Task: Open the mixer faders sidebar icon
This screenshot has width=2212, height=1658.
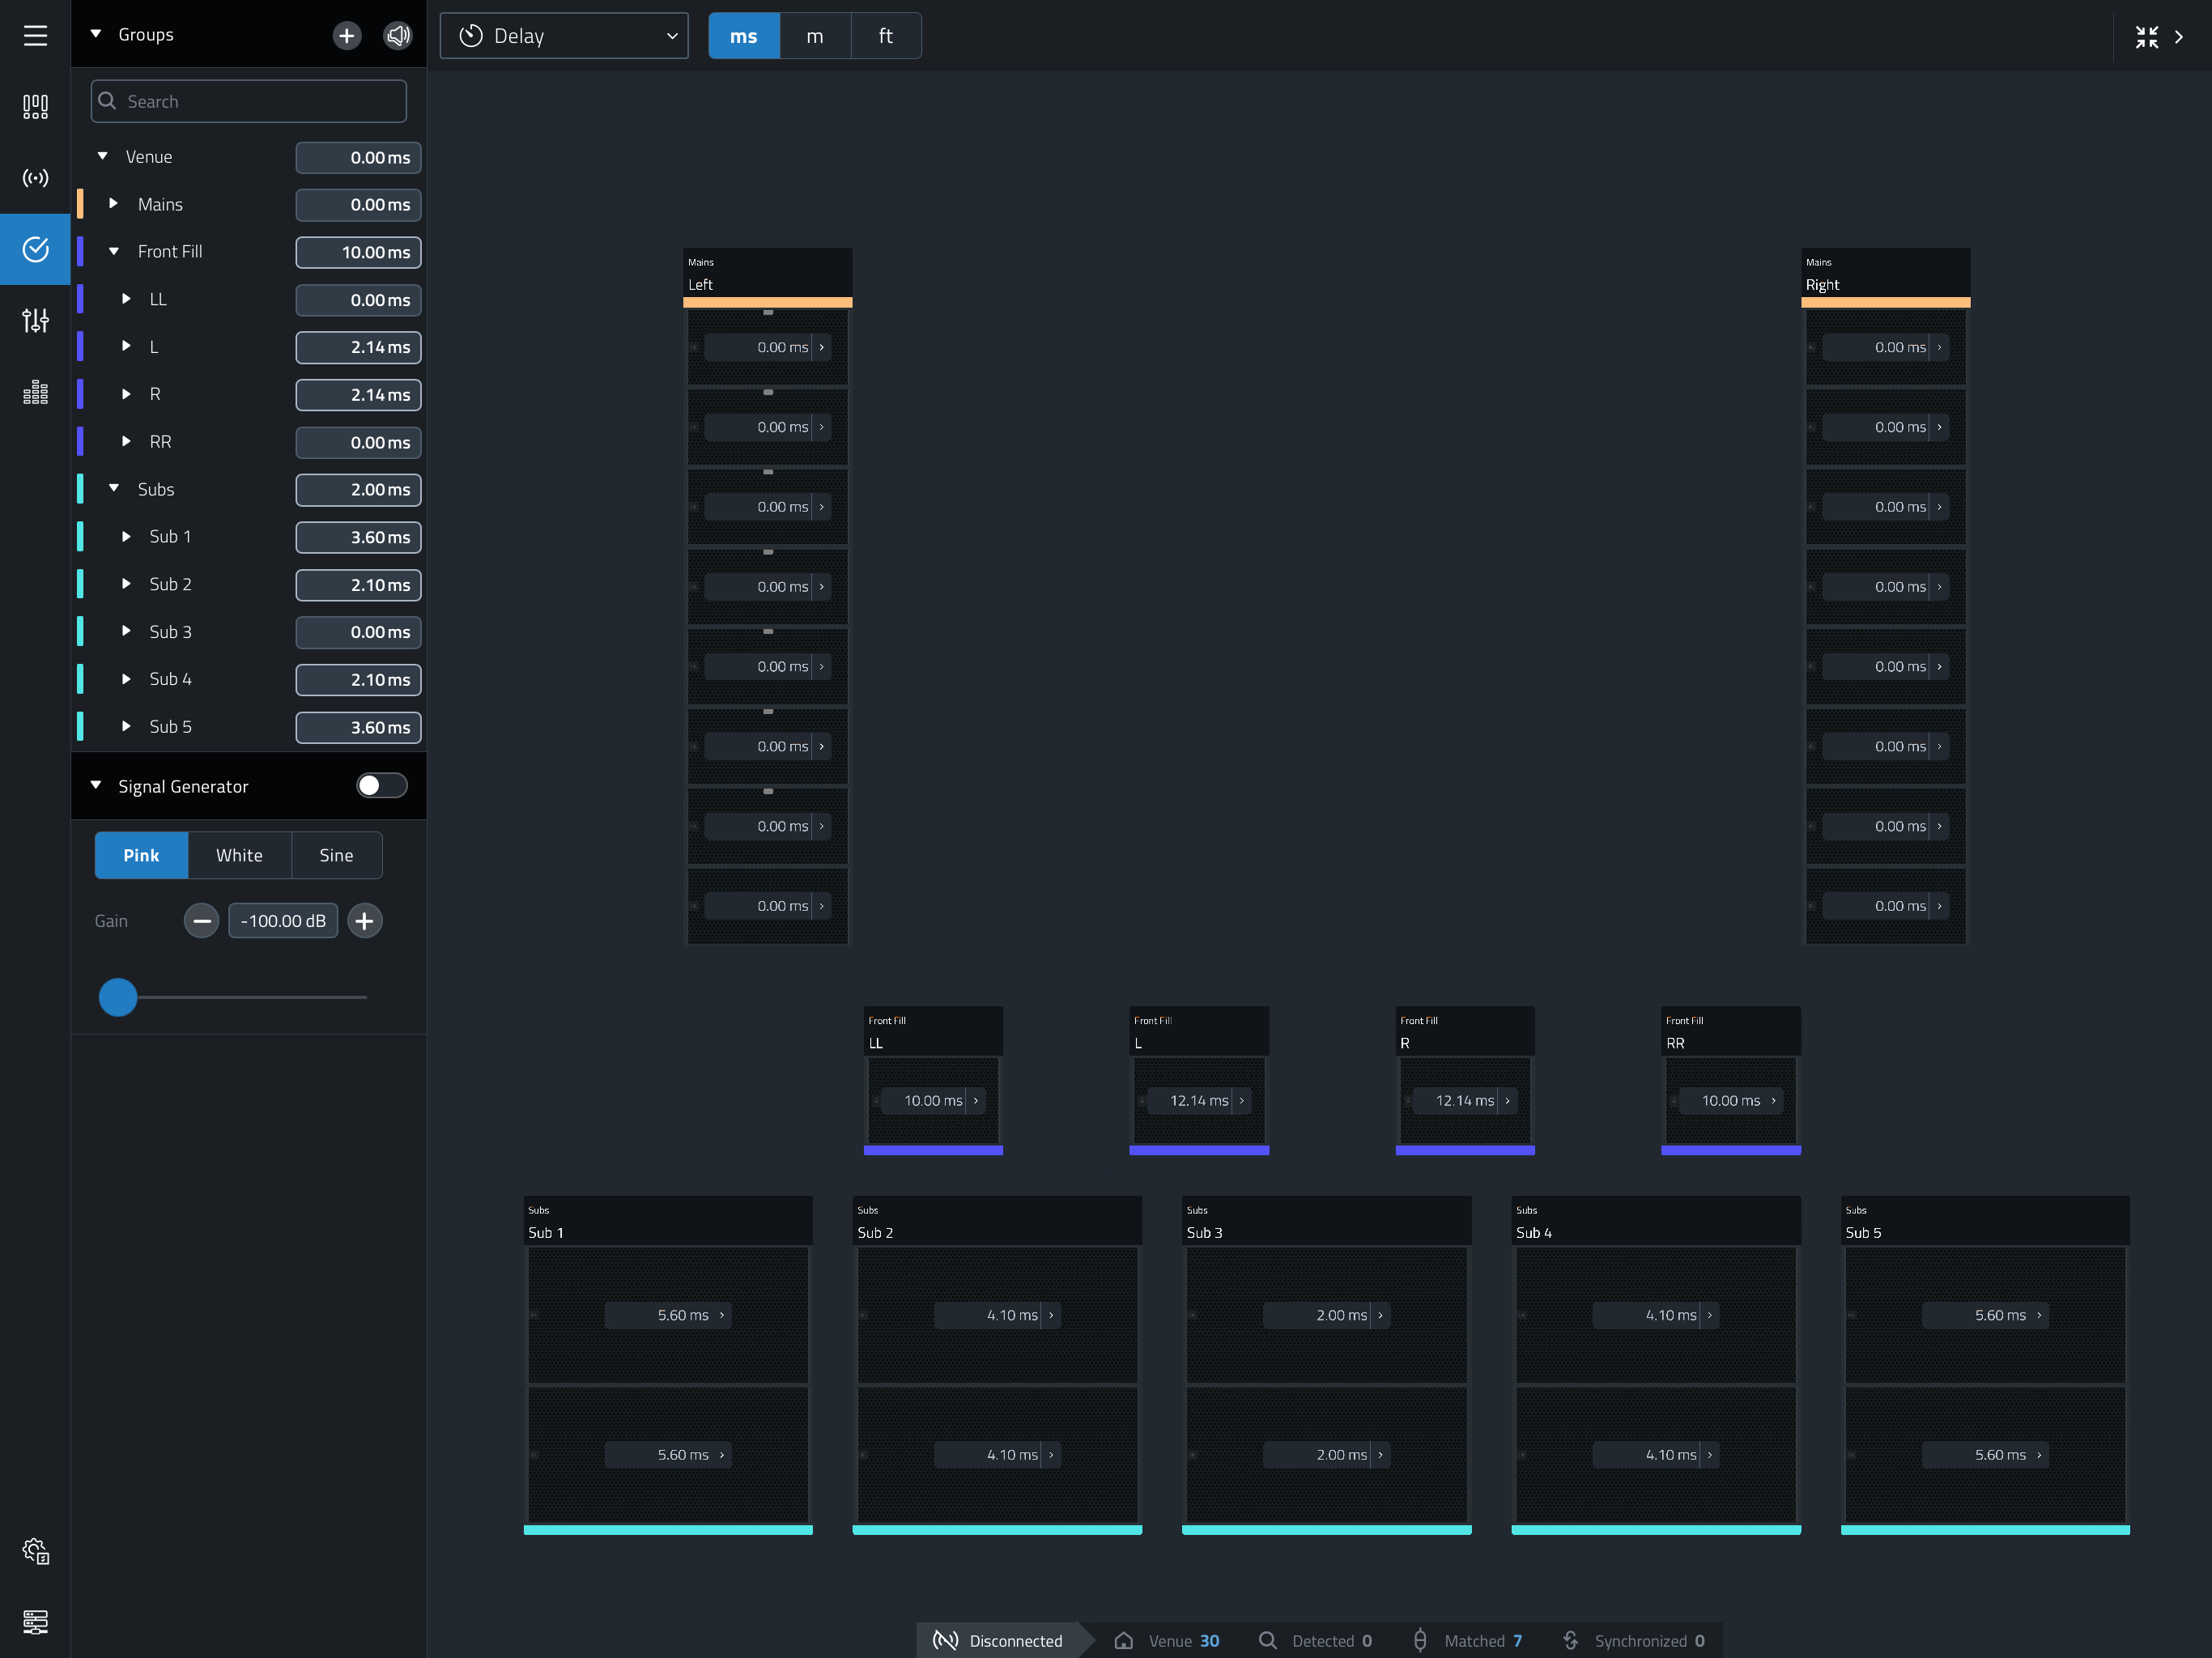Action: [35, 320]
